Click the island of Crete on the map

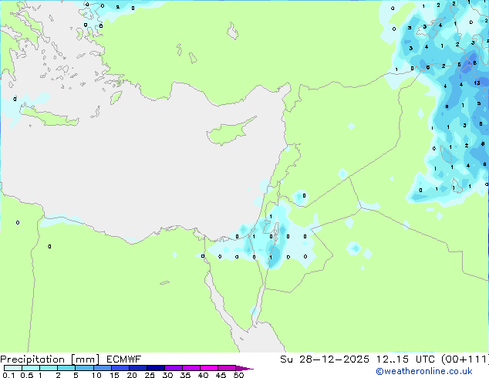click(49, 117)
